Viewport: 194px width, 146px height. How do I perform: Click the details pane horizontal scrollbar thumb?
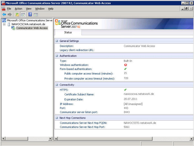click(105, 139)
